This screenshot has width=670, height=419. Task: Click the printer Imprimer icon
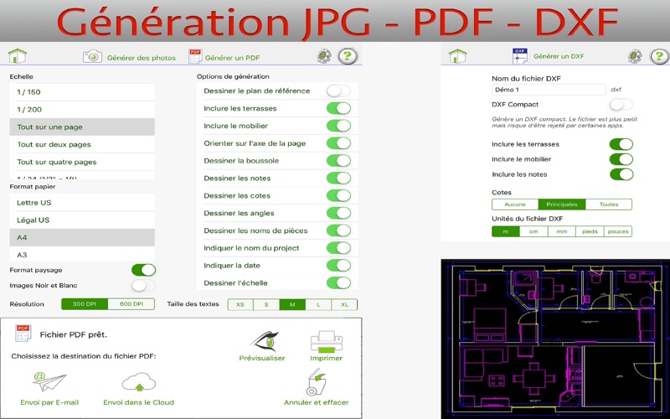(x=326, y=341)
